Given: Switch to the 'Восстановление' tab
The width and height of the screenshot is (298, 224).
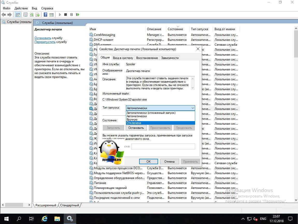Looking at the screenshot, I should (147, 58).
